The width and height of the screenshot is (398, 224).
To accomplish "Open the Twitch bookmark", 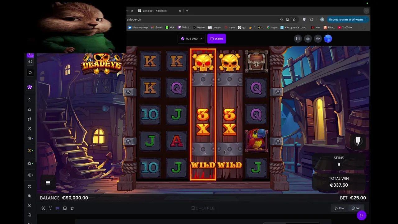I will (184, 27).
